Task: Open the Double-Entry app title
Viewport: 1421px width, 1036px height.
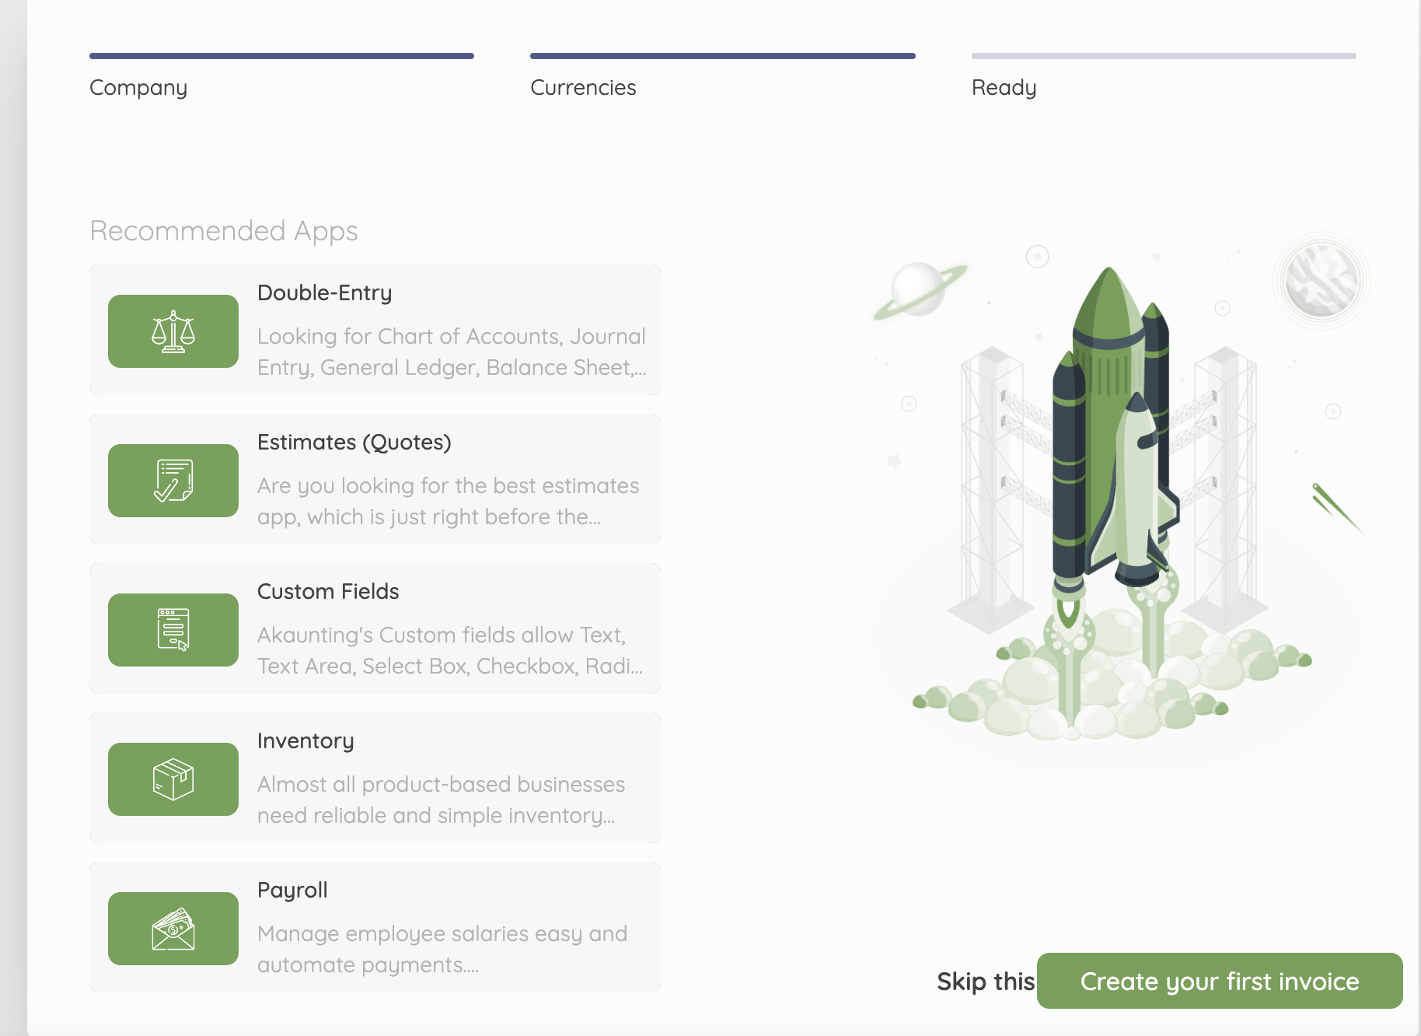Action: [x=324, y=292]
